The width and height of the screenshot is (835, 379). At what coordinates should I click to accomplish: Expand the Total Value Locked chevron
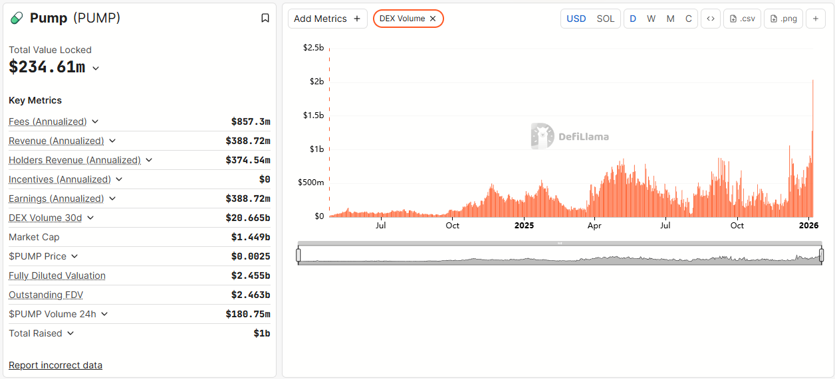(96, 68)
